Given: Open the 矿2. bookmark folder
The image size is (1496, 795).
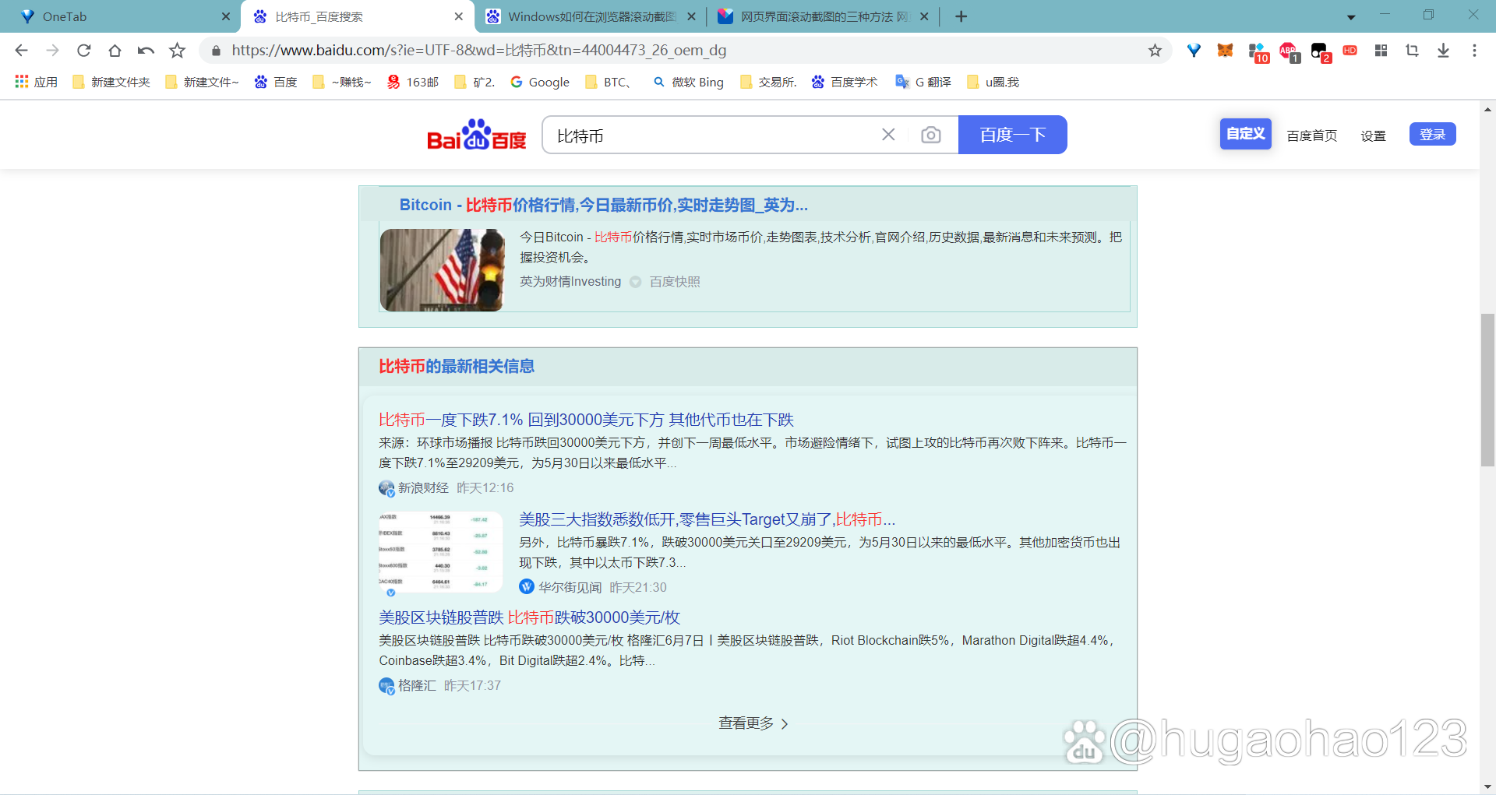Looking at the screenshot, I should (x=475, y=82).
